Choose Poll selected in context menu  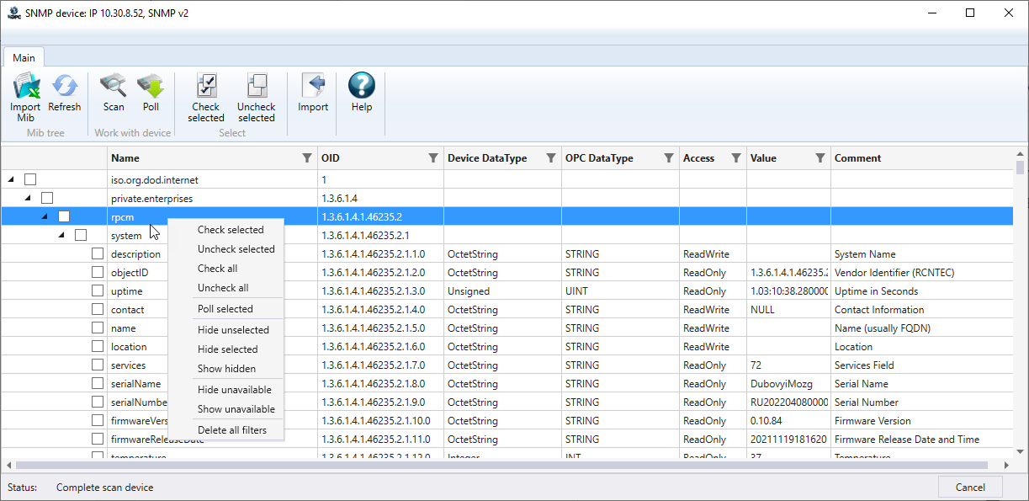coord(226,309)
